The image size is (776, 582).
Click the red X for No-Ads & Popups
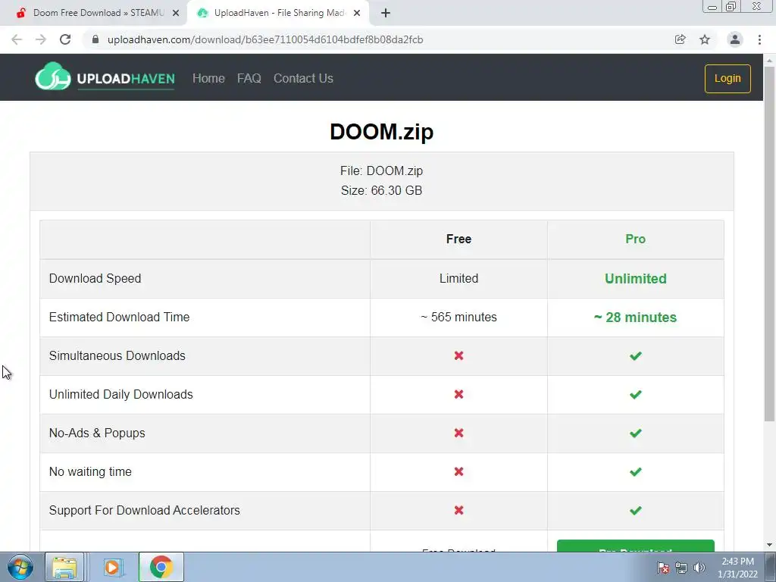coord(458,433)
